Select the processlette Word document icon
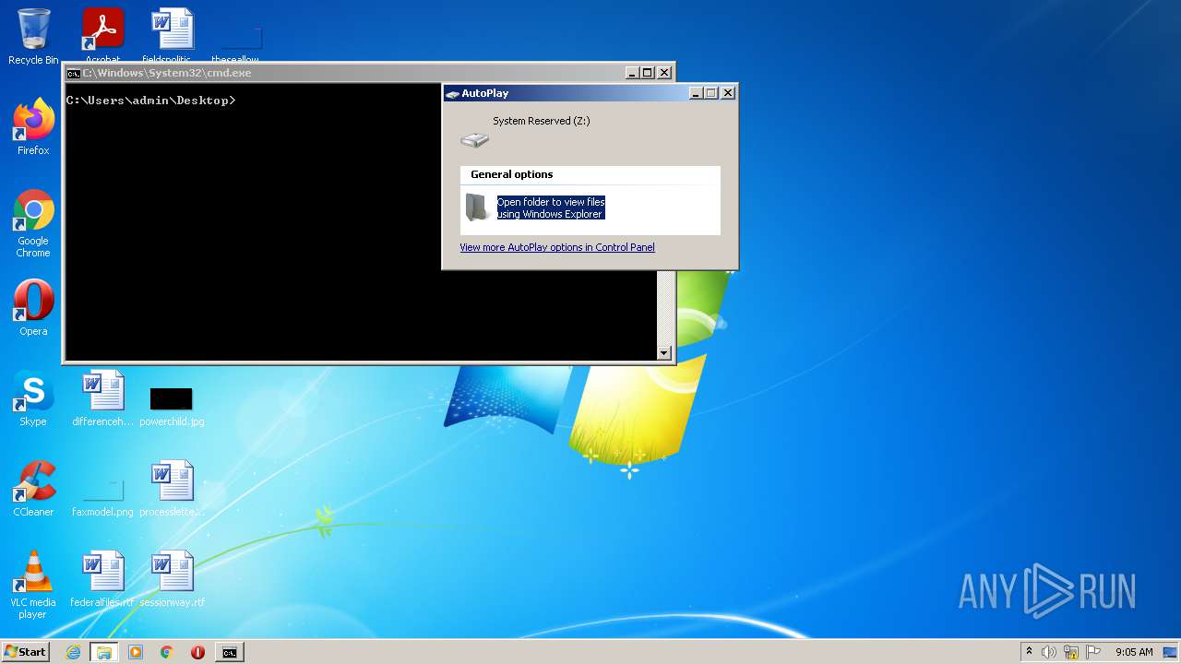 [172, 489]
